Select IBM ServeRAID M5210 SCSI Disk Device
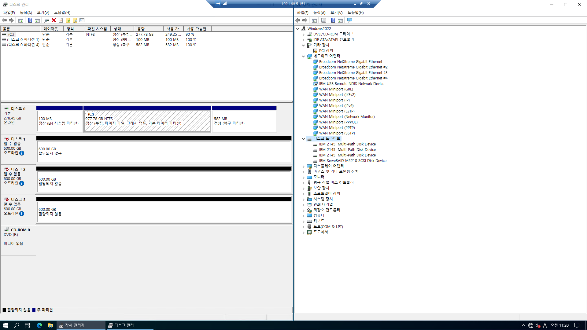The width and height of the screenshot is (587, 330). [x=353, y=161]
